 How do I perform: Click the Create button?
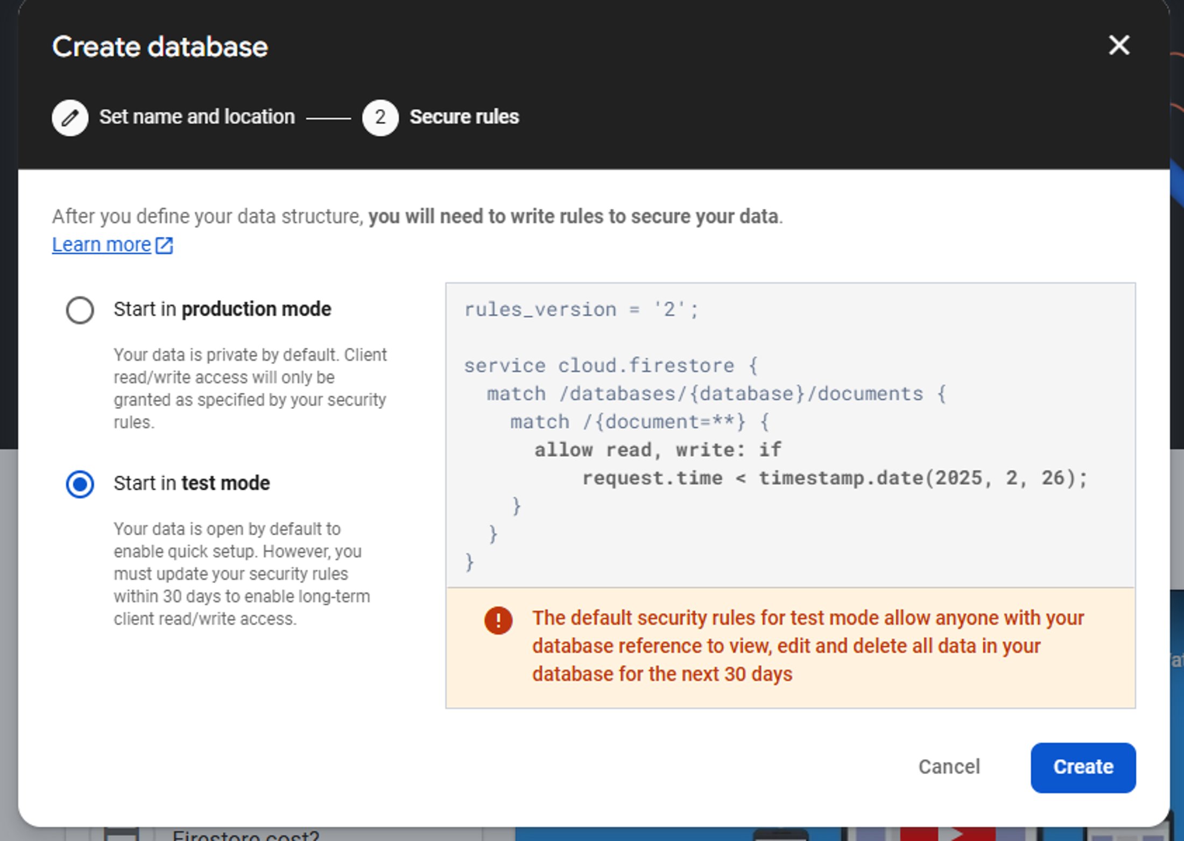(1083, 767)
